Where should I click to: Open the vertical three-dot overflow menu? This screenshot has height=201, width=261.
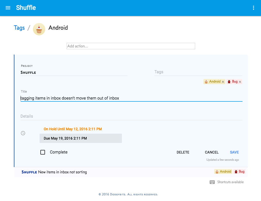(253, 8)
